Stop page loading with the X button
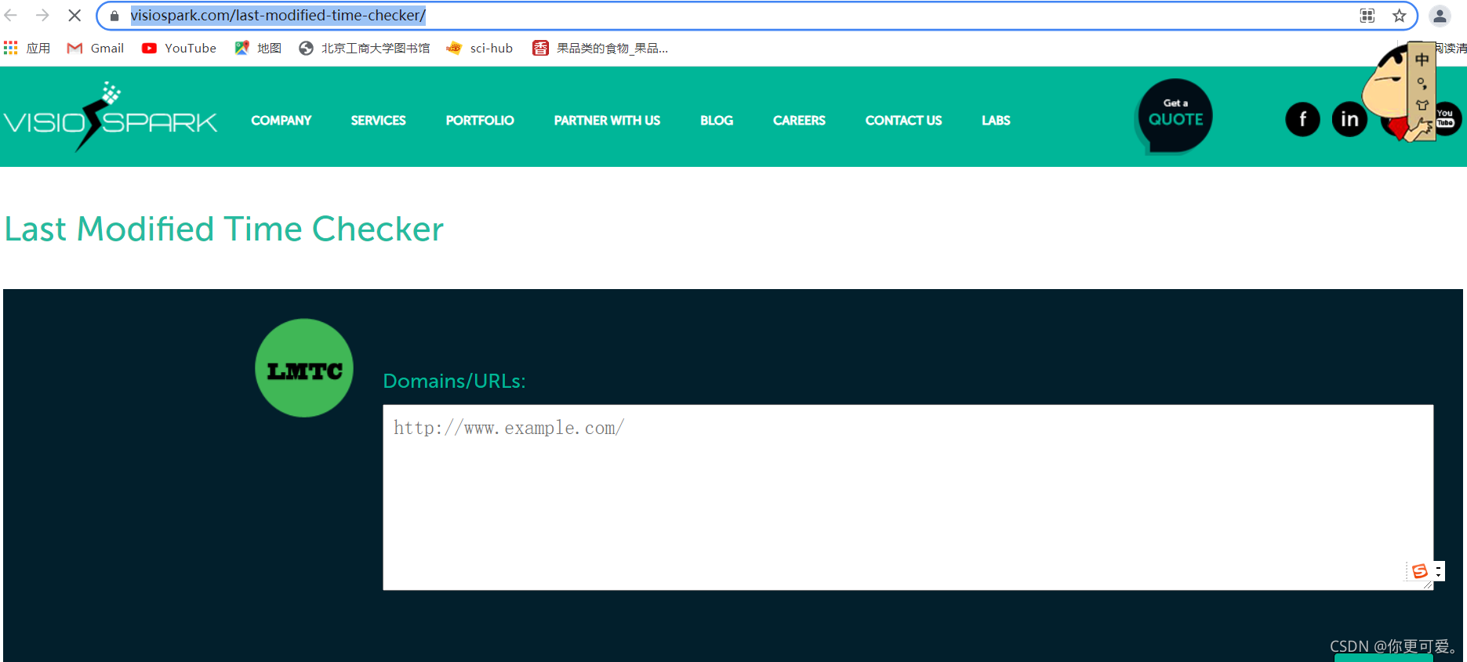 (x=74, y=15)
